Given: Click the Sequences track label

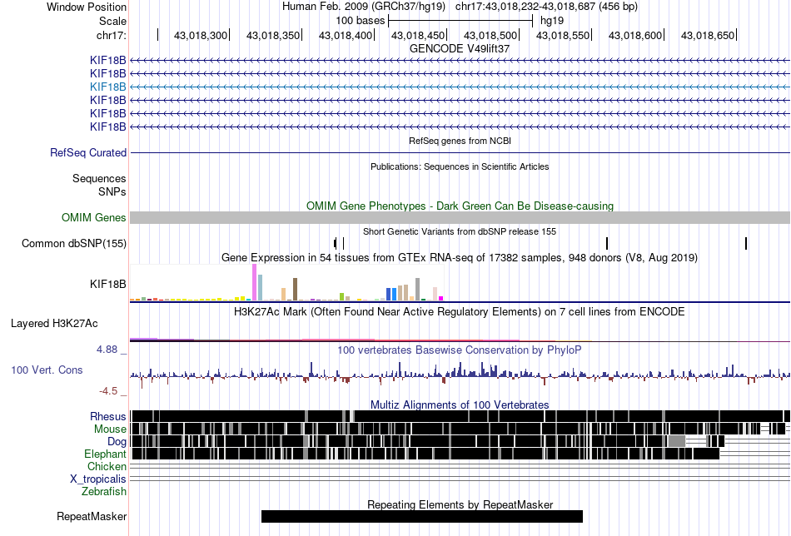Looking at the screenshot, I should coord(99,178).
